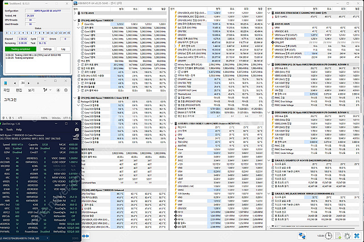Click the HWiNFO bottom horizontal scrollbar
This screenshot has width=364, height=242.
311,228
